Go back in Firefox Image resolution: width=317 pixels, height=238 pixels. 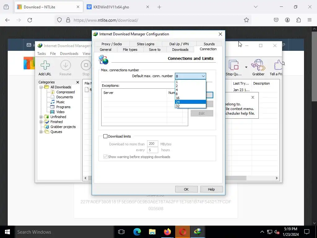pos(7,20)
